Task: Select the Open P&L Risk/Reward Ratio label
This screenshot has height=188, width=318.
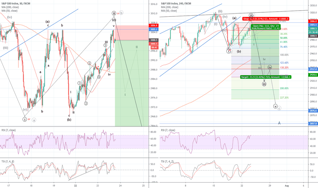Action: click(266, 27)
